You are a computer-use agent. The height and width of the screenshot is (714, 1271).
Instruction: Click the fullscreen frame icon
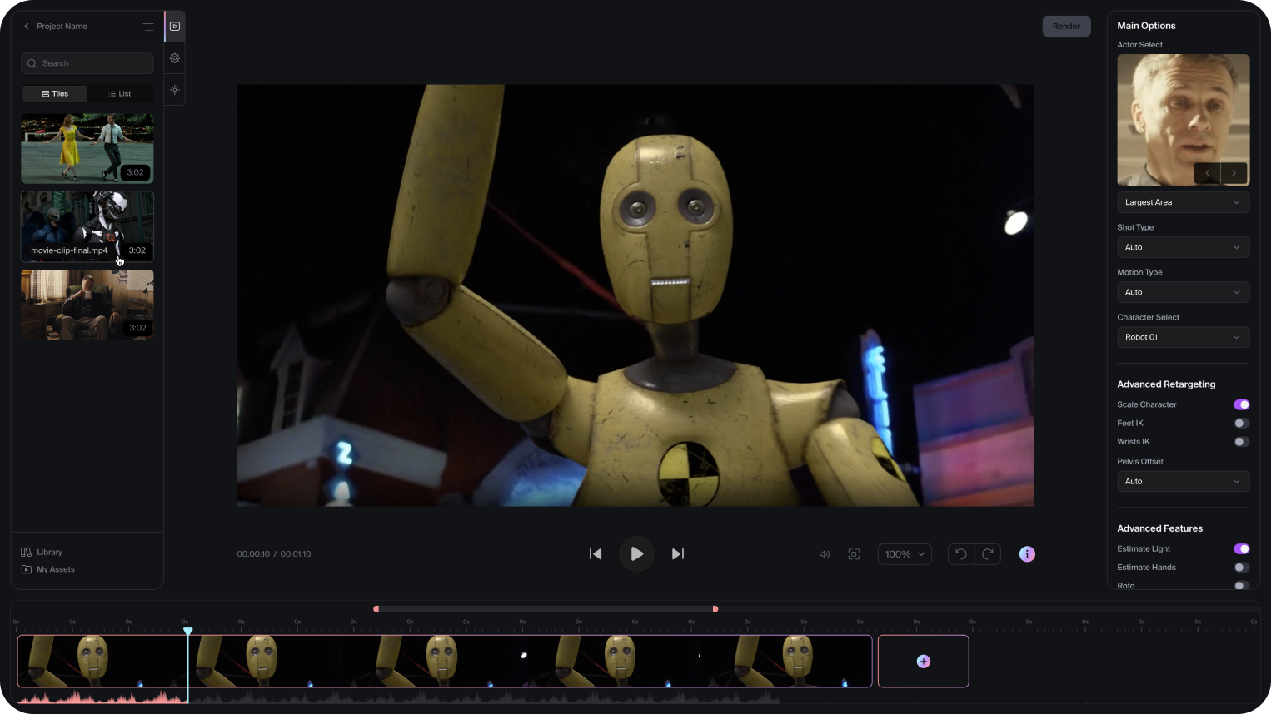pyautogui.click(x=854, y=554)
